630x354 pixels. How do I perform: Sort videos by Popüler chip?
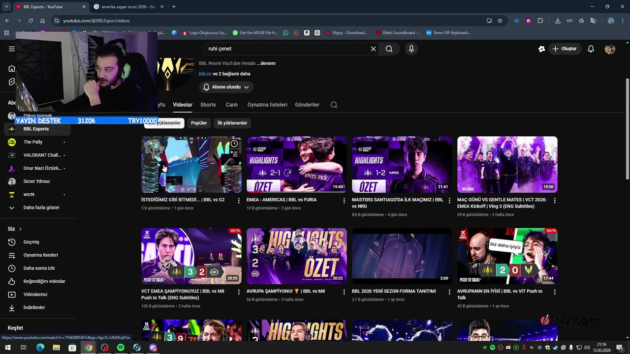199,123
